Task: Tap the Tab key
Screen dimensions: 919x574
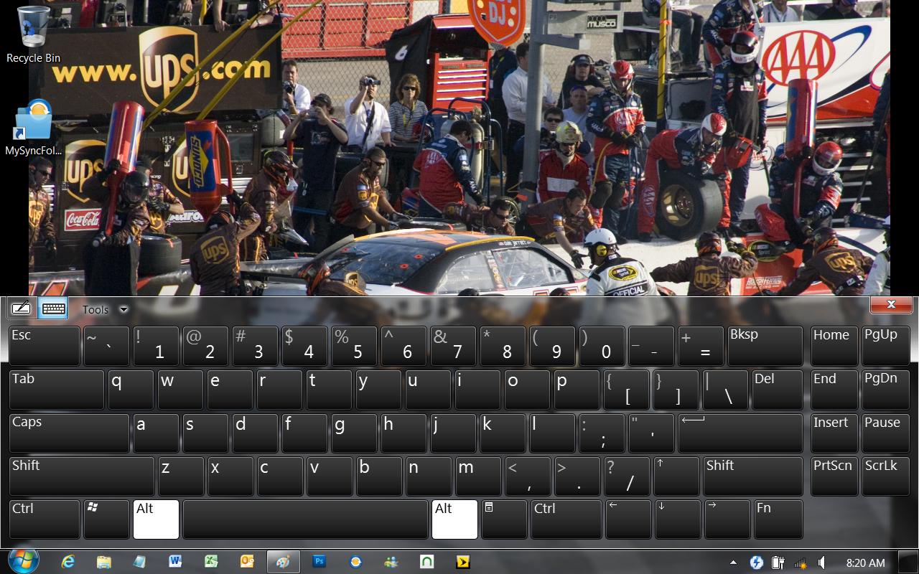Action: click(x=57, y=390)
